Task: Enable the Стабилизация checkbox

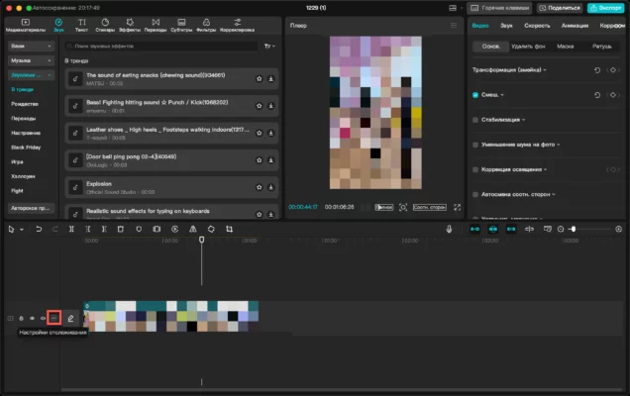Action: pyautogui.click(x=475, y=120)
